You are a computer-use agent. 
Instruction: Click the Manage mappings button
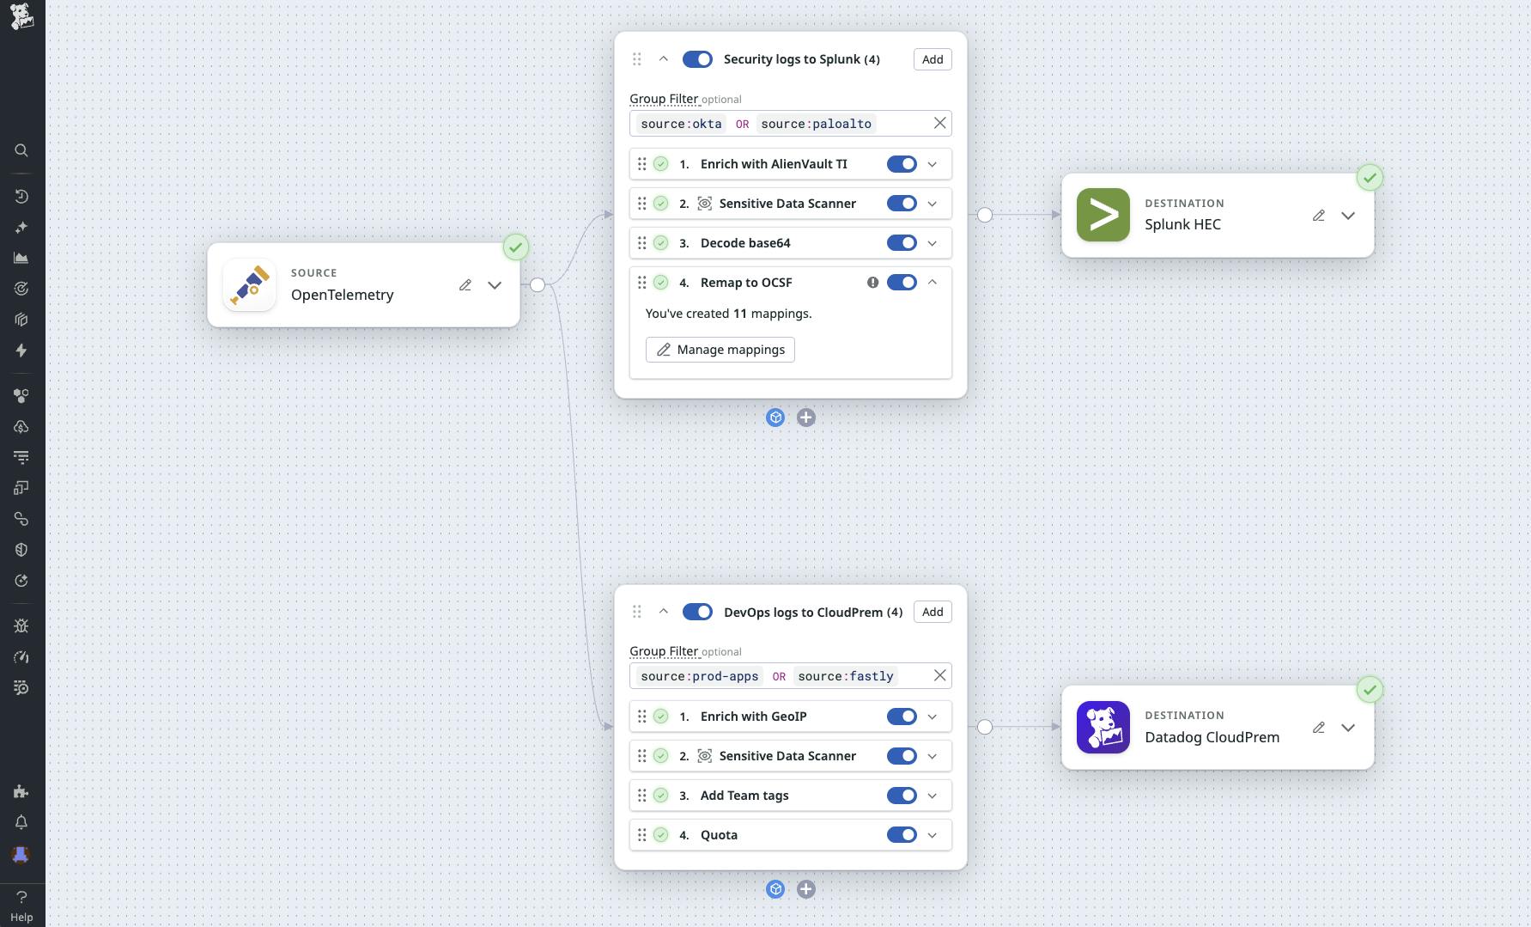[720, 349]
